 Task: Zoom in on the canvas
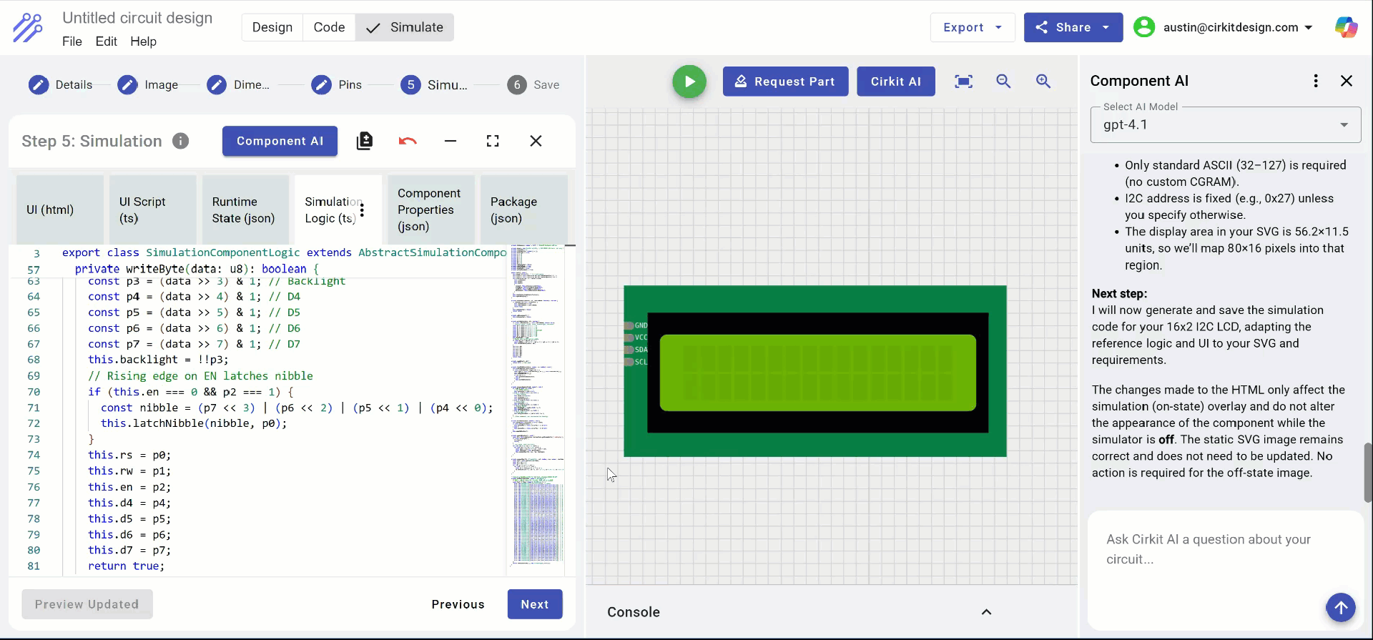(x=1043, y=82)
